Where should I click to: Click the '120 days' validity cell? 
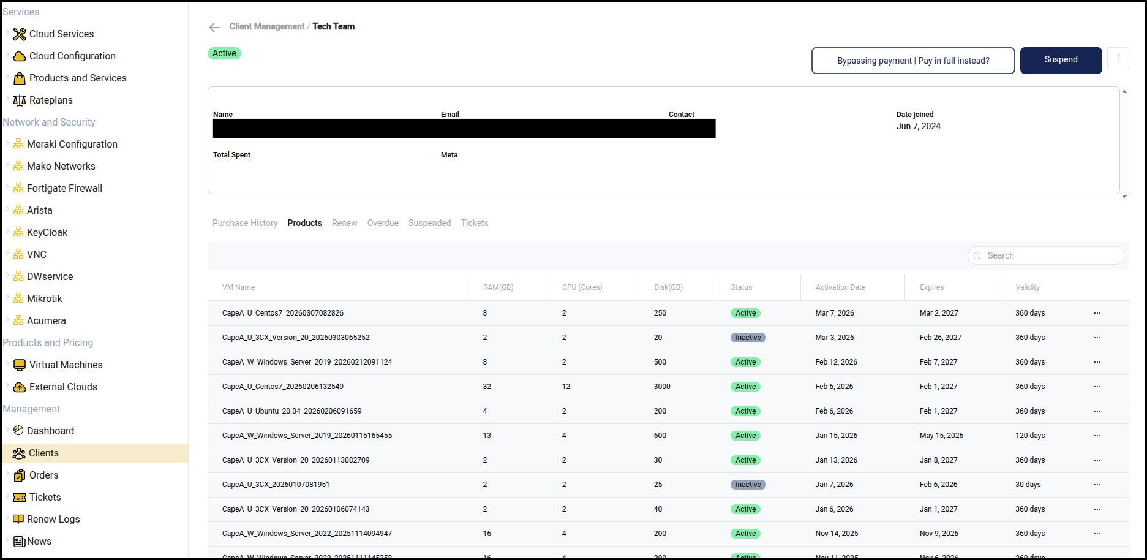1030,436
